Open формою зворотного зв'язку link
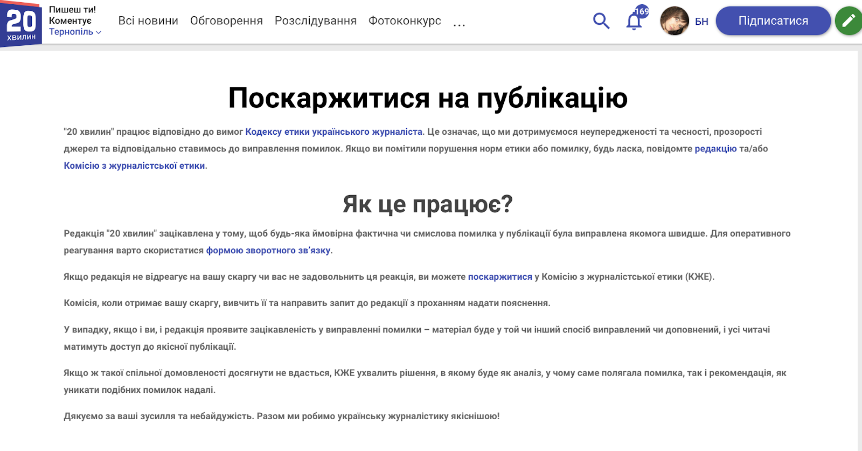This screenshot has height=451, width=862. (x=268, y=250)
